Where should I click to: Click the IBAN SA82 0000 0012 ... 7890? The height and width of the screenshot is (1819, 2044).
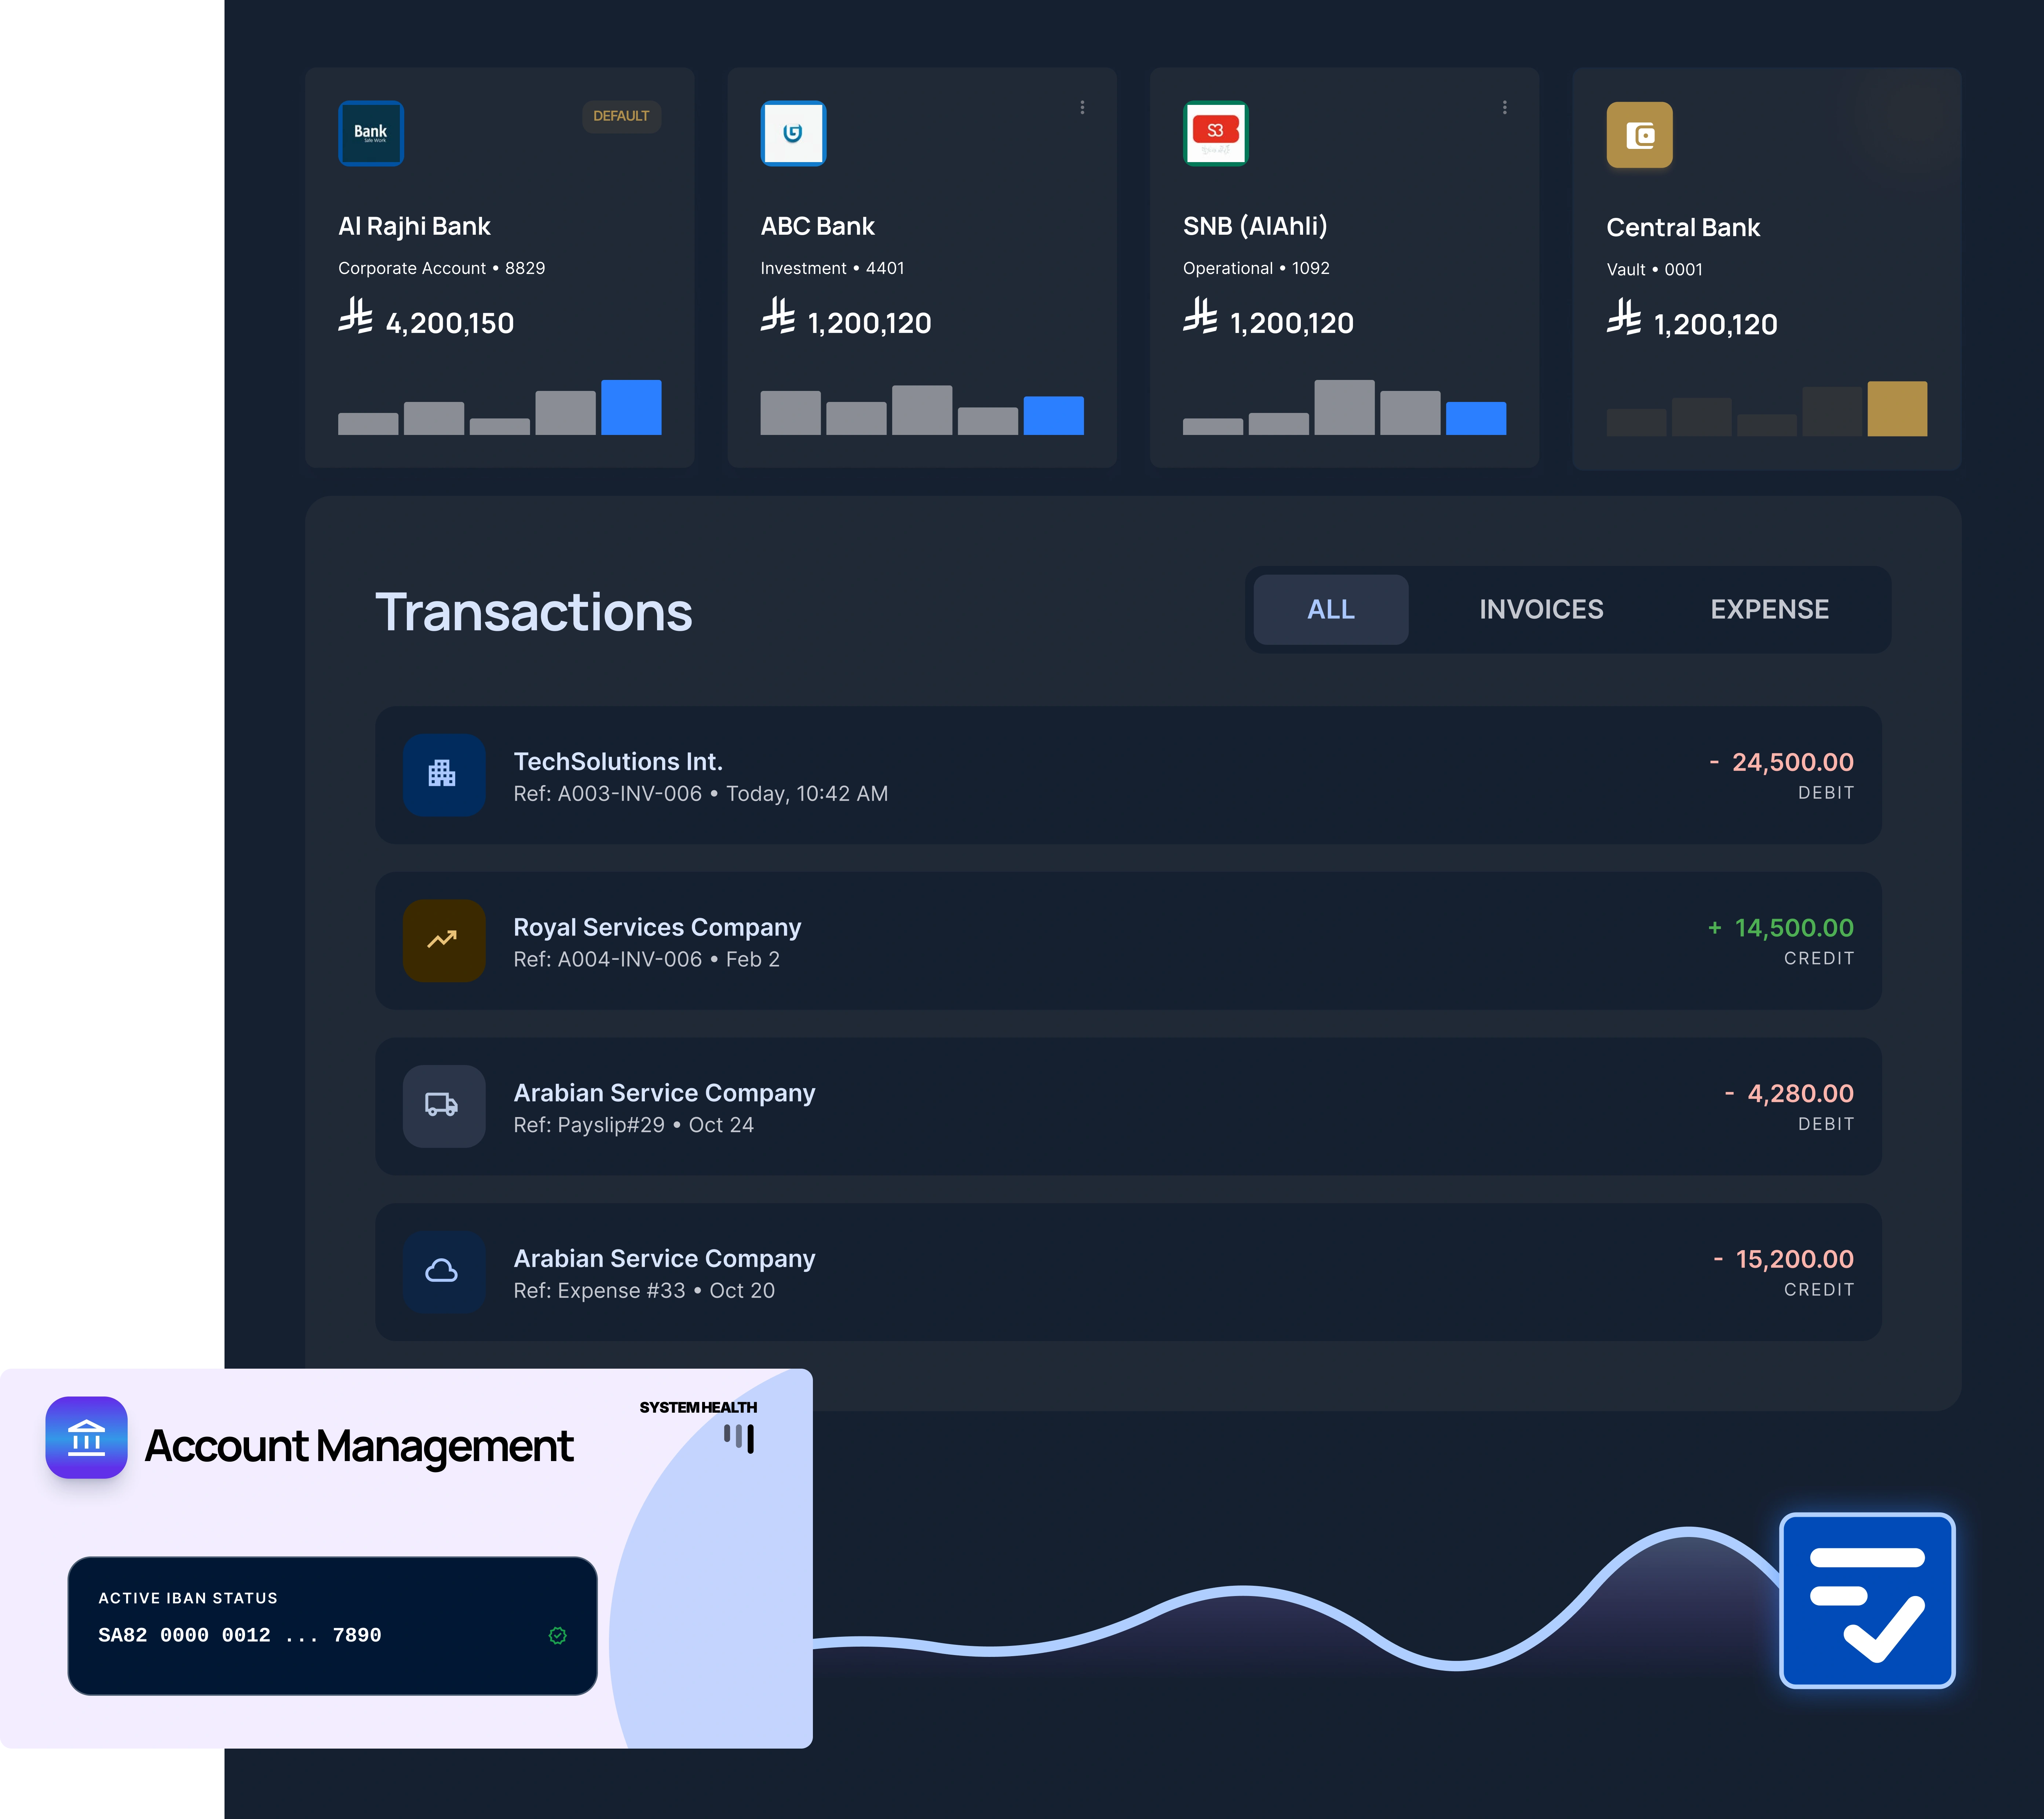239,1635
